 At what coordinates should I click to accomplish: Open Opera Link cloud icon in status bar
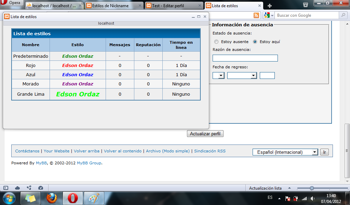tap(17, 188)
